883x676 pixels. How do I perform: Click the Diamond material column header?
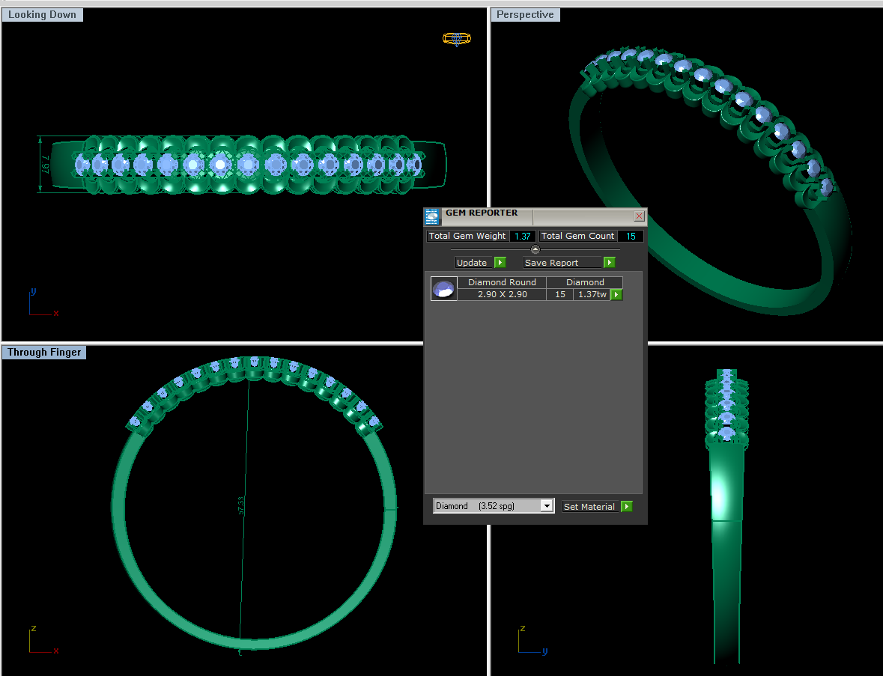pyautogui.click(x=585, y=282)
